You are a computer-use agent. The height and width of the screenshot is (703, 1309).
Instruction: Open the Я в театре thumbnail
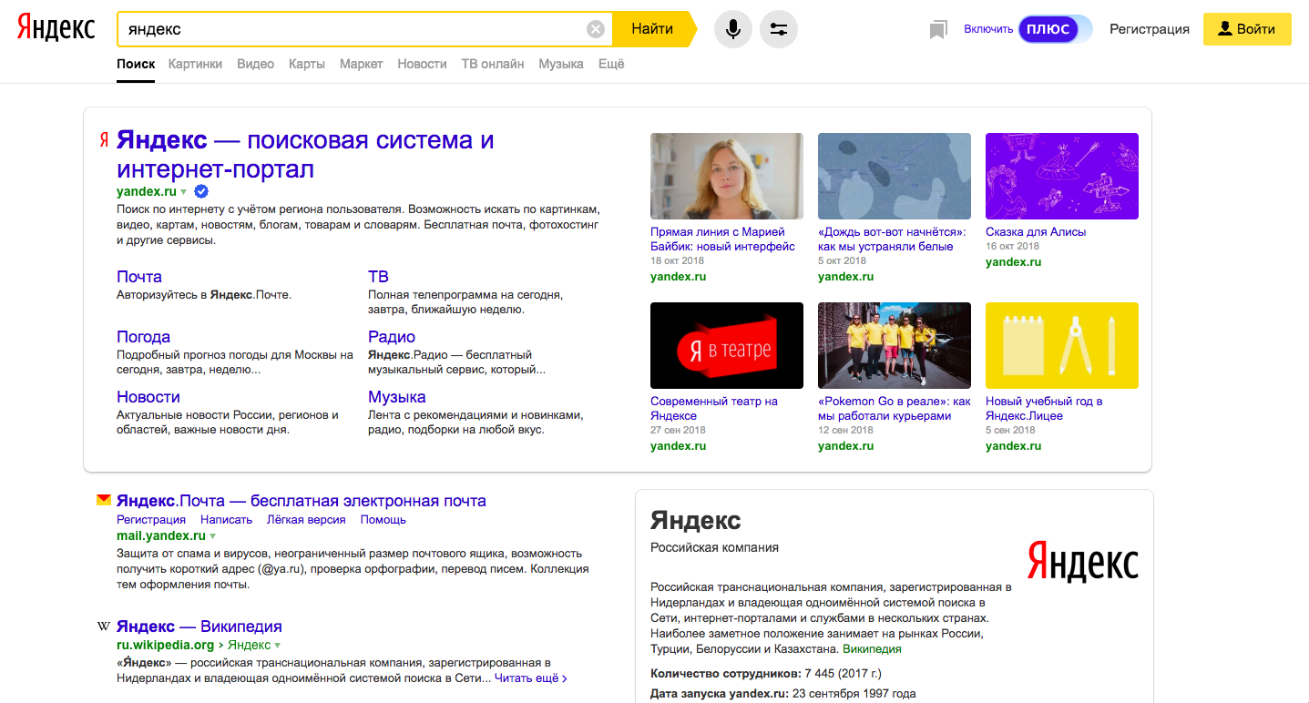727,345
